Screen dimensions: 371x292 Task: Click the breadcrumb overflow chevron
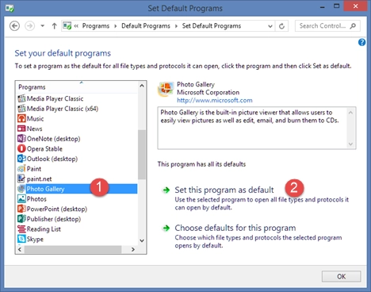[76, 26]
